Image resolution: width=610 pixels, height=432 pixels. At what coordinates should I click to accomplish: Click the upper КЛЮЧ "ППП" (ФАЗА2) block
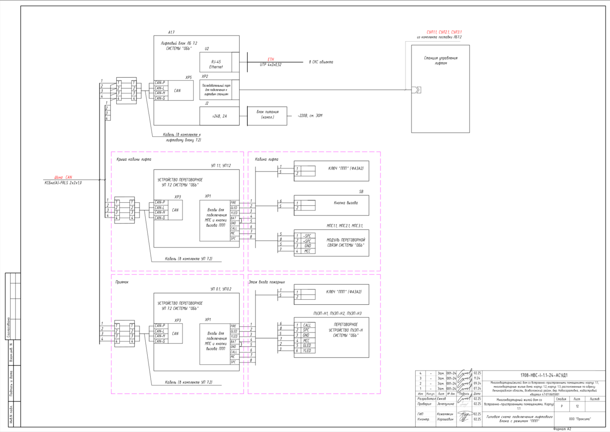[331, 171]
